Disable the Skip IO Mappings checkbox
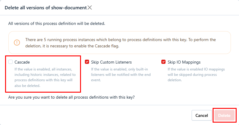The image size is (239, 125). pyautogui.click(x=163, y=62)
